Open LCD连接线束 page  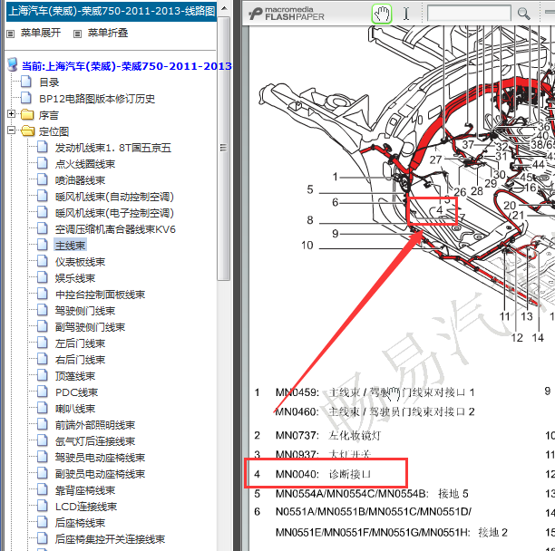[85, 507]
